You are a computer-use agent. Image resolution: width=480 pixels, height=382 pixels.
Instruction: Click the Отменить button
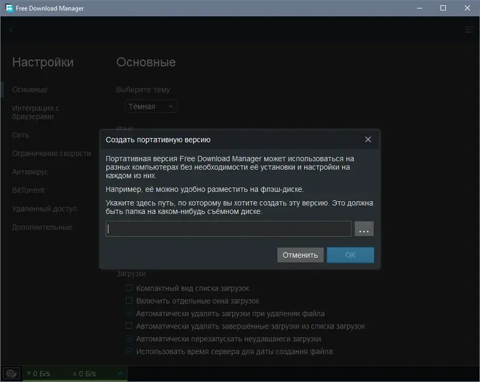[300, 255]
